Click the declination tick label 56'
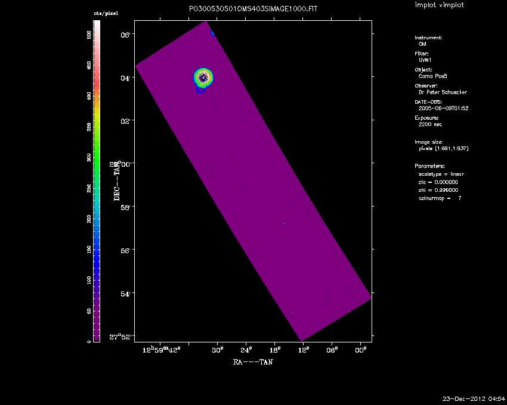The width and height of the screenshot is (507, 405). (x=125, y=251)
